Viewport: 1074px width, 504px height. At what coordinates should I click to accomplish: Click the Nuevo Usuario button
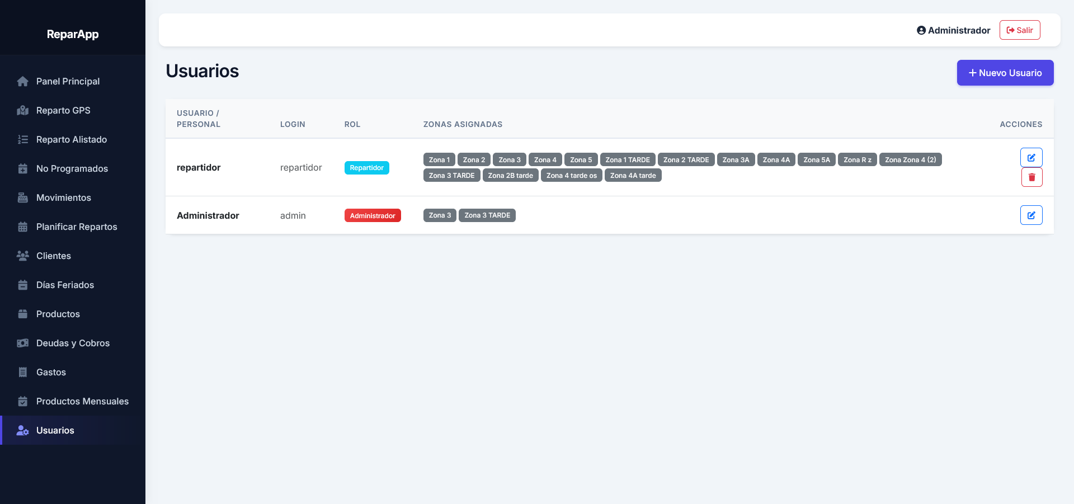coord(1005,73)
